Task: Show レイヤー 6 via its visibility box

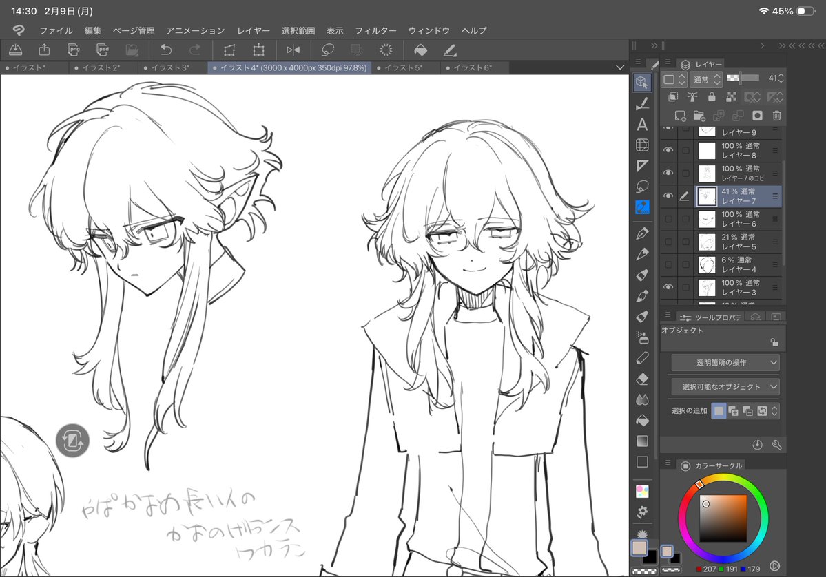Action: click(668, 218)
